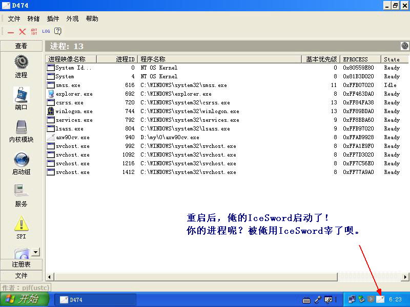Viewport: 410px width, 307px height.
Task: Select the 服务 services icon
Action: click(x=21, y=190)
